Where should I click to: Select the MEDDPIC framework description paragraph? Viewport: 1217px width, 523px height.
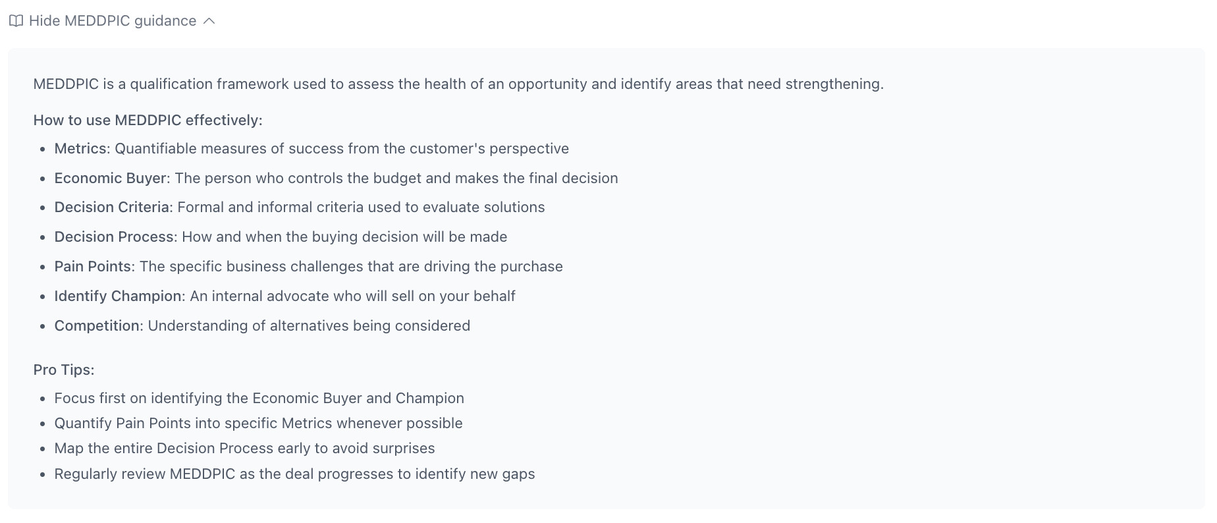tap(458, 84)
